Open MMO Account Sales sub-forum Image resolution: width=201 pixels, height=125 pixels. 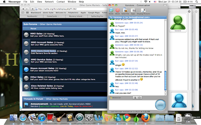42,42
